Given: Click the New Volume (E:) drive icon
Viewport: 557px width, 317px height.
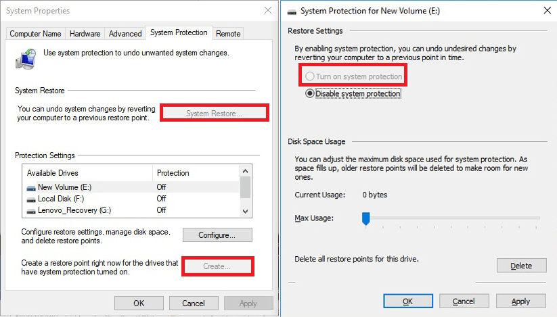Looking at the screenshot, I should point(31,187).
